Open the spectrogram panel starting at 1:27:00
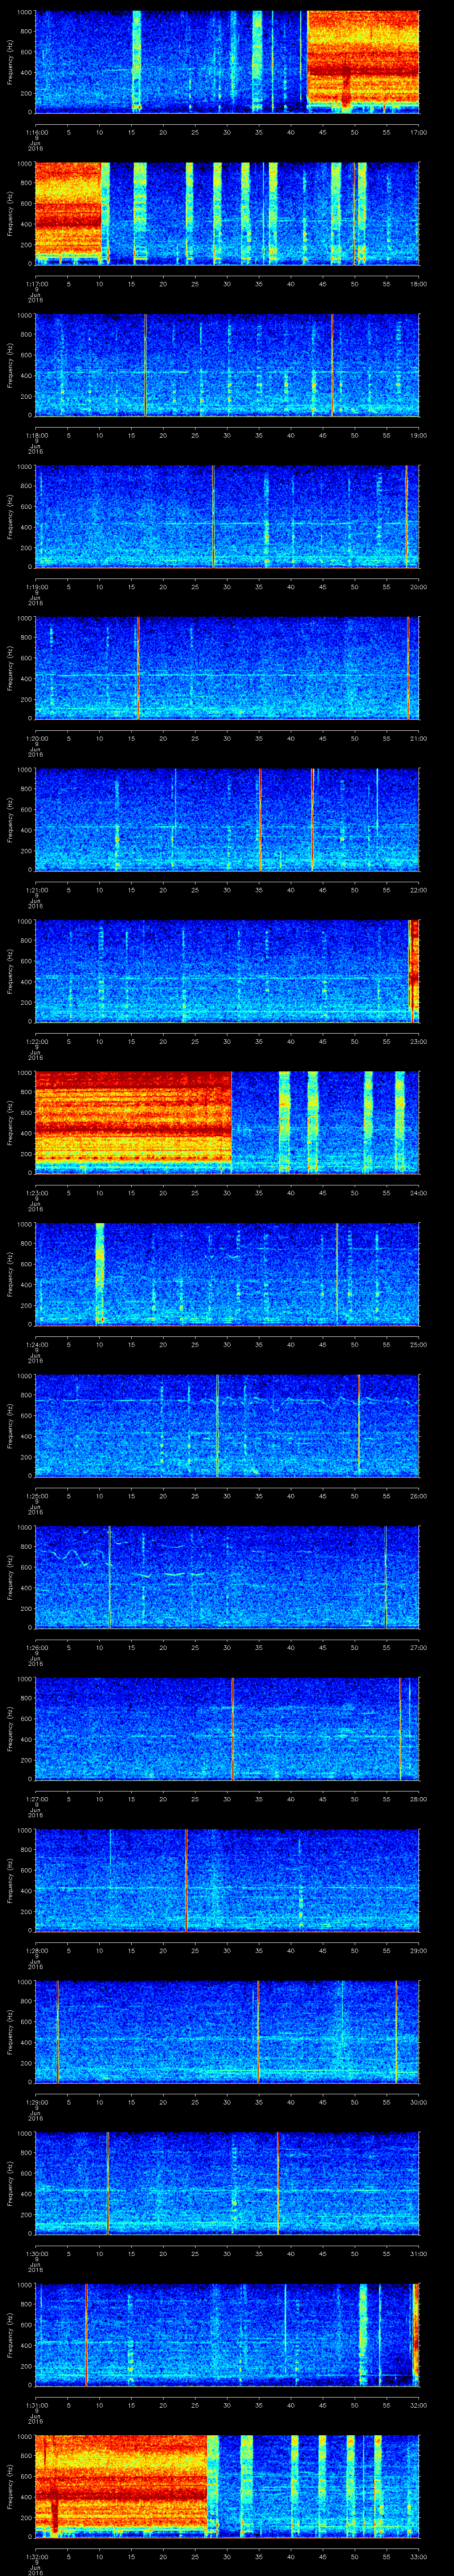 pyautogui.click(x=227, y=1728)
